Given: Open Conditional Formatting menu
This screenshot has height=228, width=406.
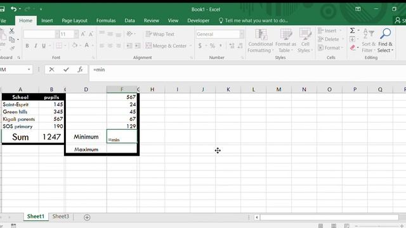Looking at the screenshot, I should coord(260,41).
